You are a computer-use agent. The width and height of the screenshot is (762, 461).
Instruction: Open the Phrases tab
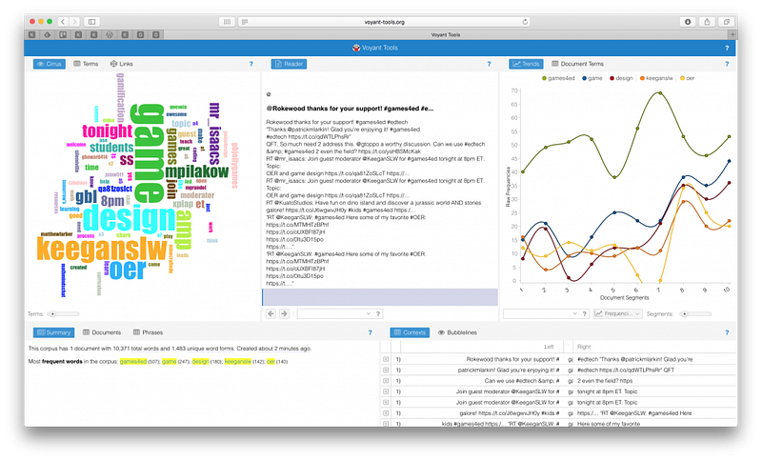[x=149, y=332]
